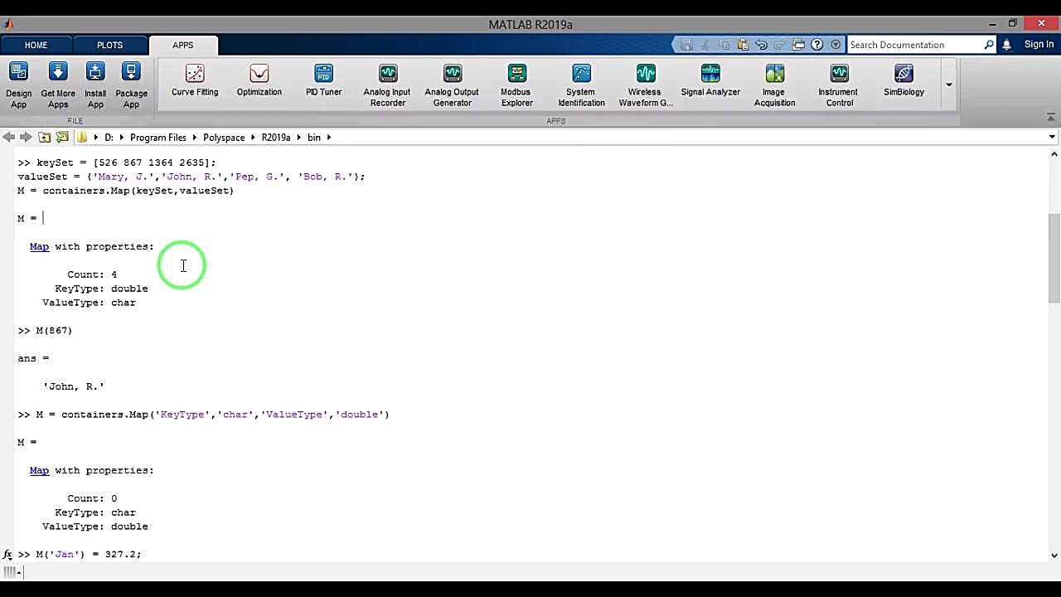This screenshot has width=1061, height=597.
Task: Click the magnifier in Search Documentation
Action: [989, 45]
